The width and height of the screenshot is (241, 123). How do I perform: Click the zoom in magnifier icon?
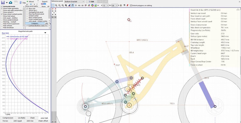click(x=56, y=5)
